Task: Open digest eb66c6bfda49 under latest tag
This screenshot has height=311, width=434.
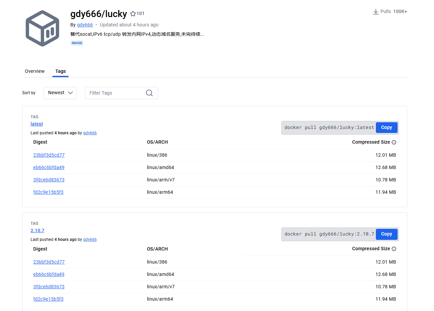Action: (49, 167)
